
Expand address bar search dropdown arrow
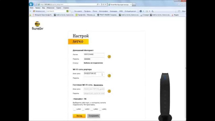pos(99,4)
